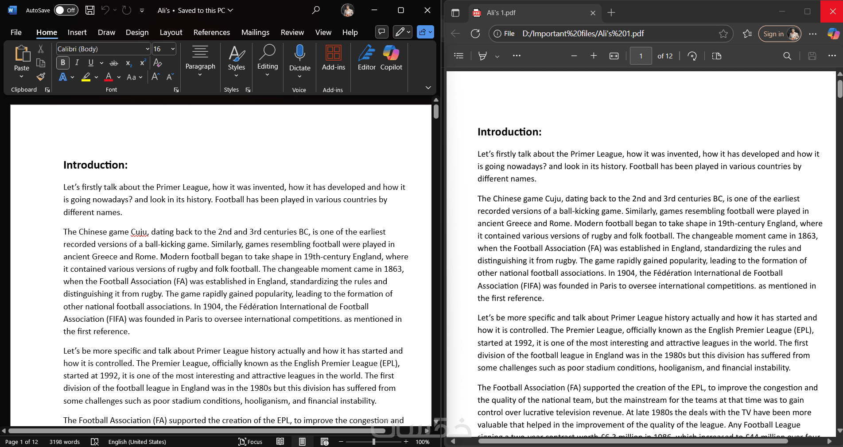This screenshot has width=843, height=447.
Task: Turn on the AutoSave switch
Action: (66, 10)
